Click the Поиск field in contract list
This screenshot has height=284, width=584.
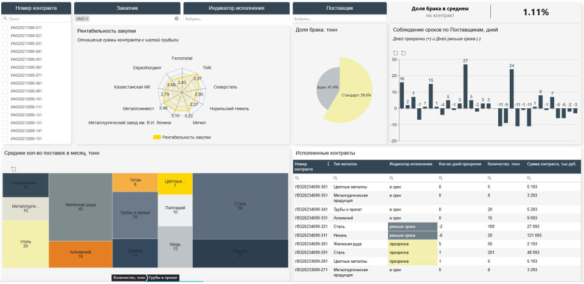tap(38, 19)
